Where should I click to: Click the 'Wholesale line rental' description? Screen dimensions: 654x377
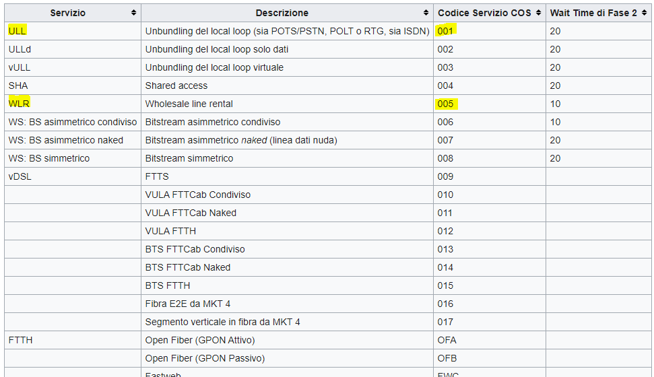click(x=189, y=104)
